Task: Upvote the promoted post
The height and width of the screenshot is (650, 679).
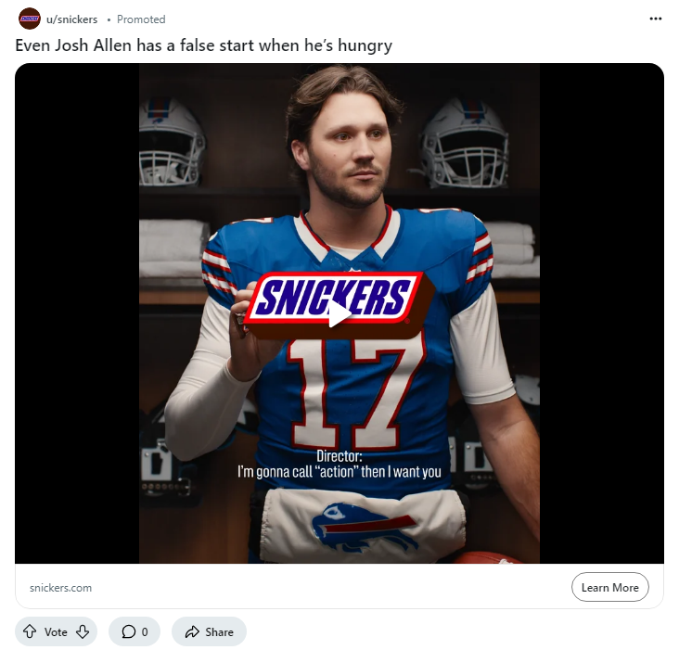Action: point(31,632)
